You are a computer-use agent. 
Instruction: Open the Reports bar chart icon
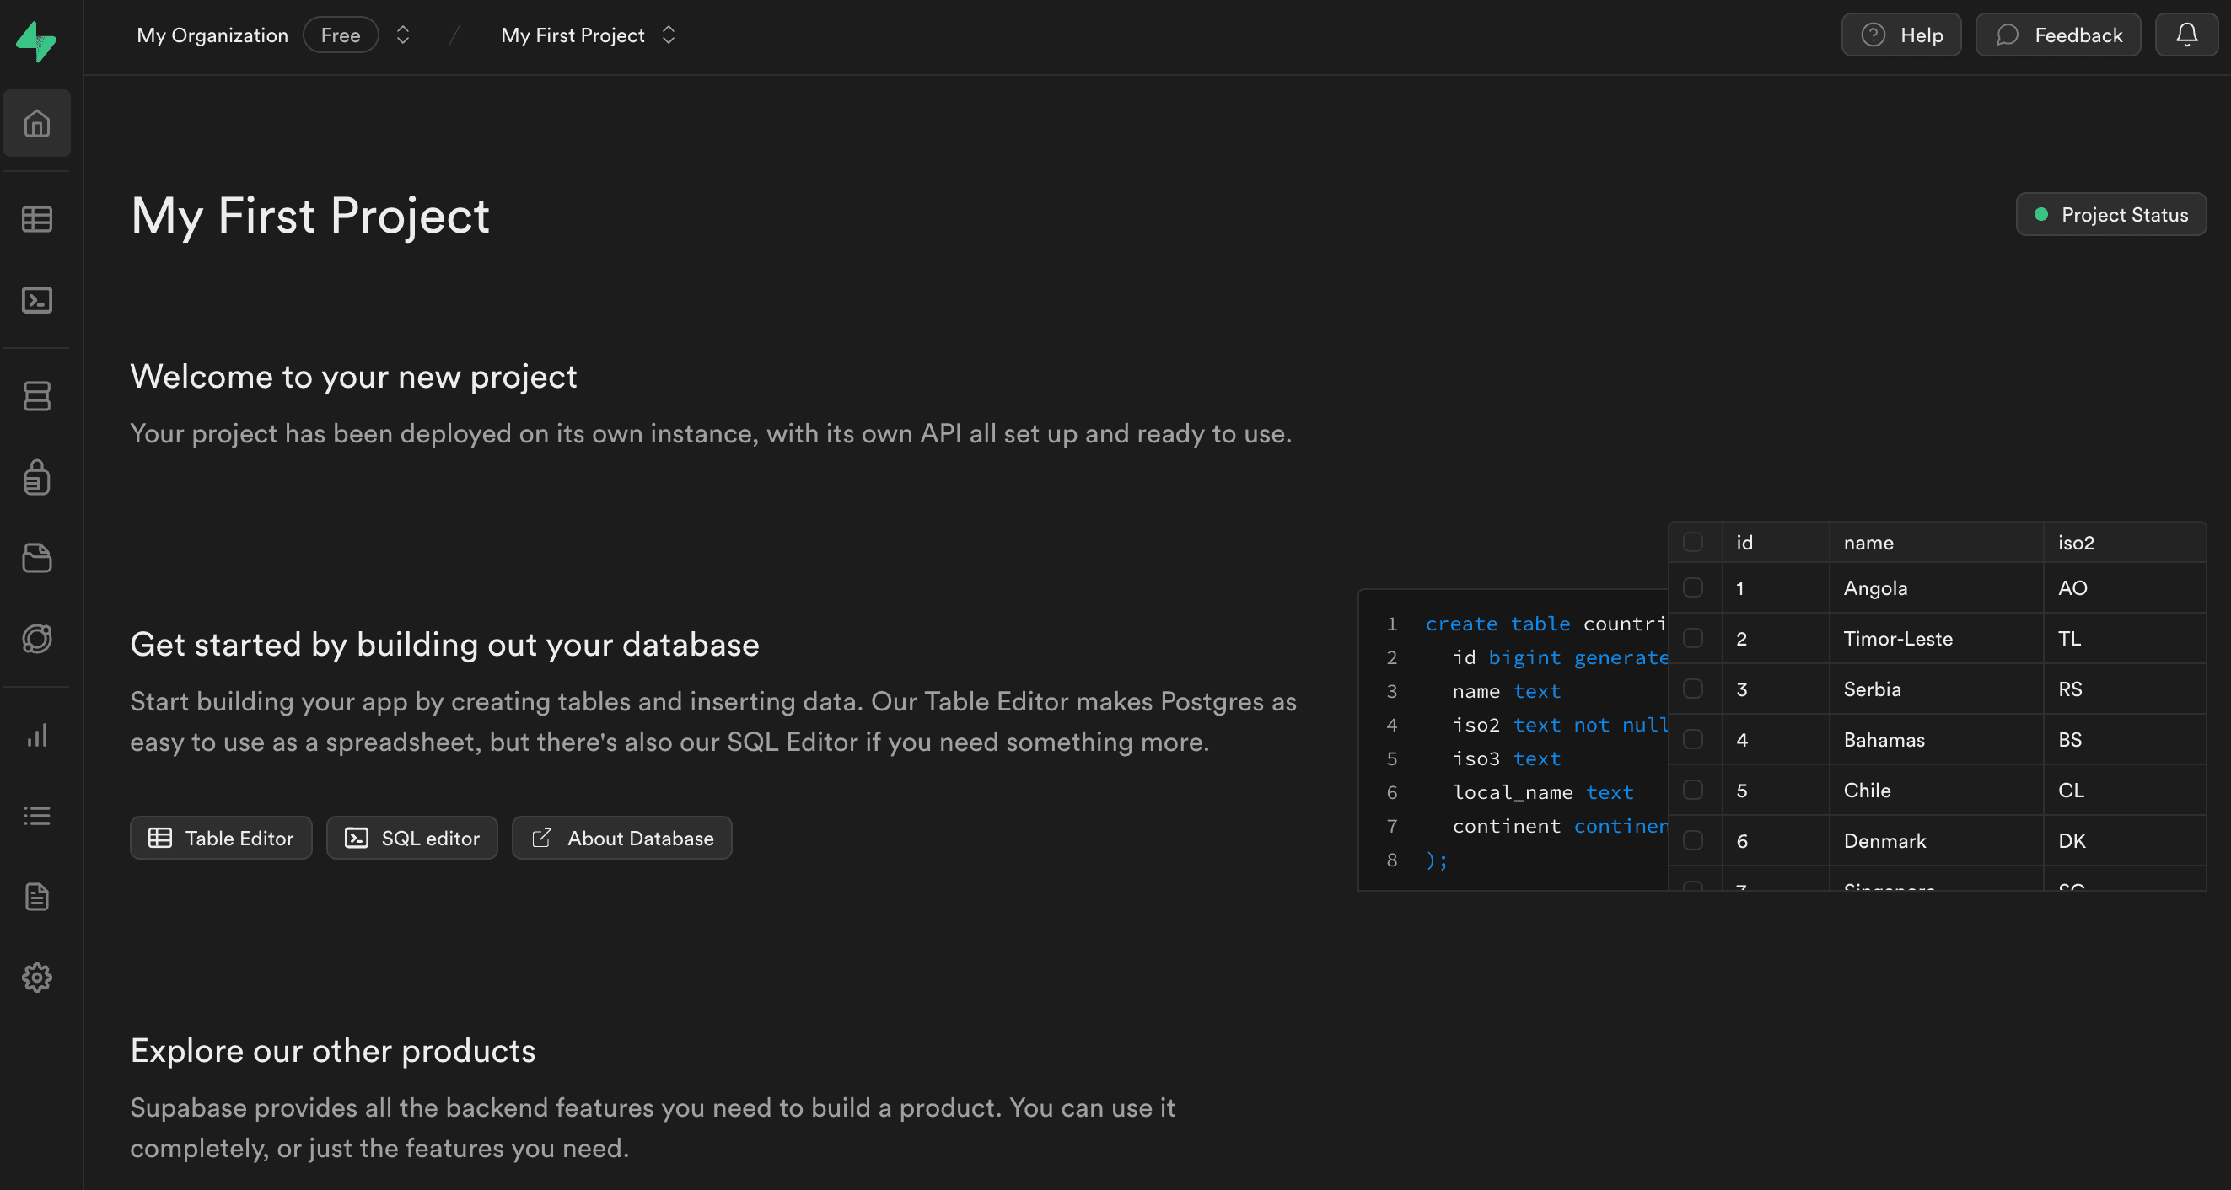coord(36,736)
